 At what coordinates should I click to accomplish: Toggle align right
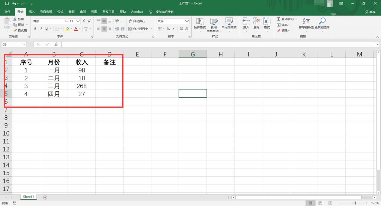pos(110,29)
